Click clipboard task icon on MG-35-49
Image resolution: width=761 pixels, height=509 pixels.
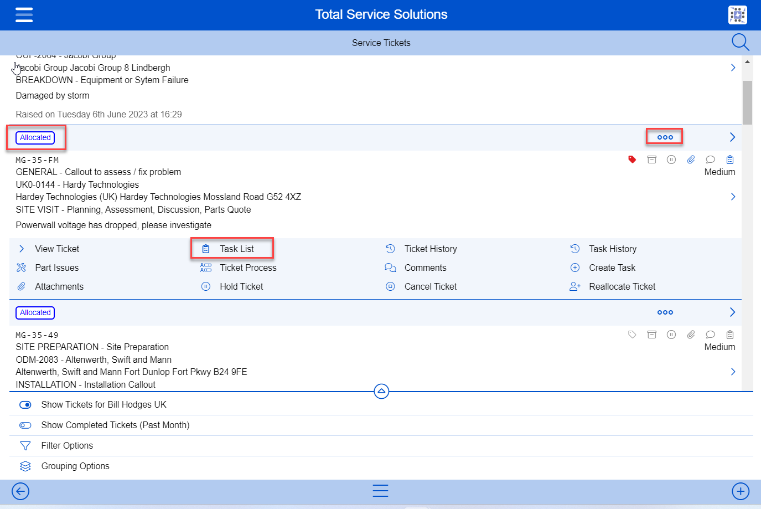click(x=730, y=335)
